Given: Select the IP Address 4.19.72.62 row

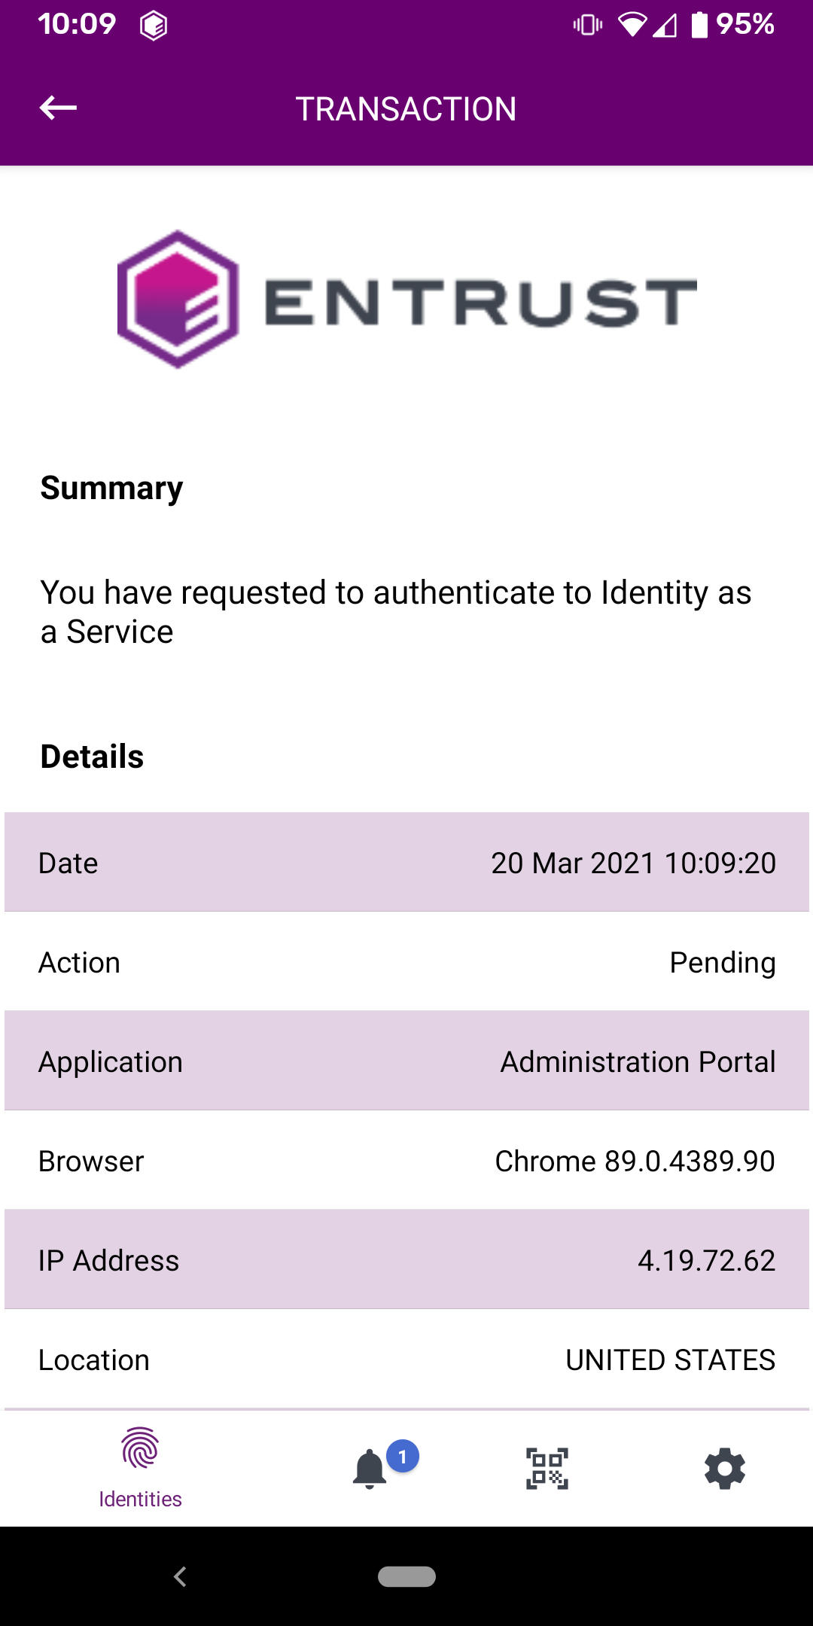Looking at the screenshot, I should click(406, 1260).
